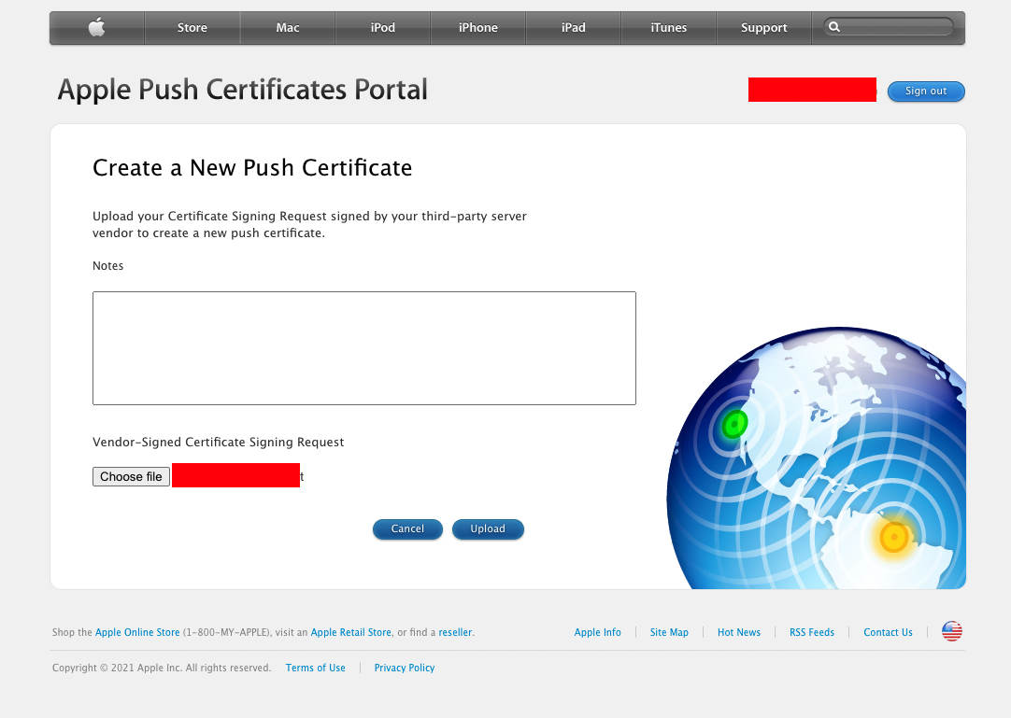Click the US flag country icon
Screen dimensions: 1011x718
point(951,632)
